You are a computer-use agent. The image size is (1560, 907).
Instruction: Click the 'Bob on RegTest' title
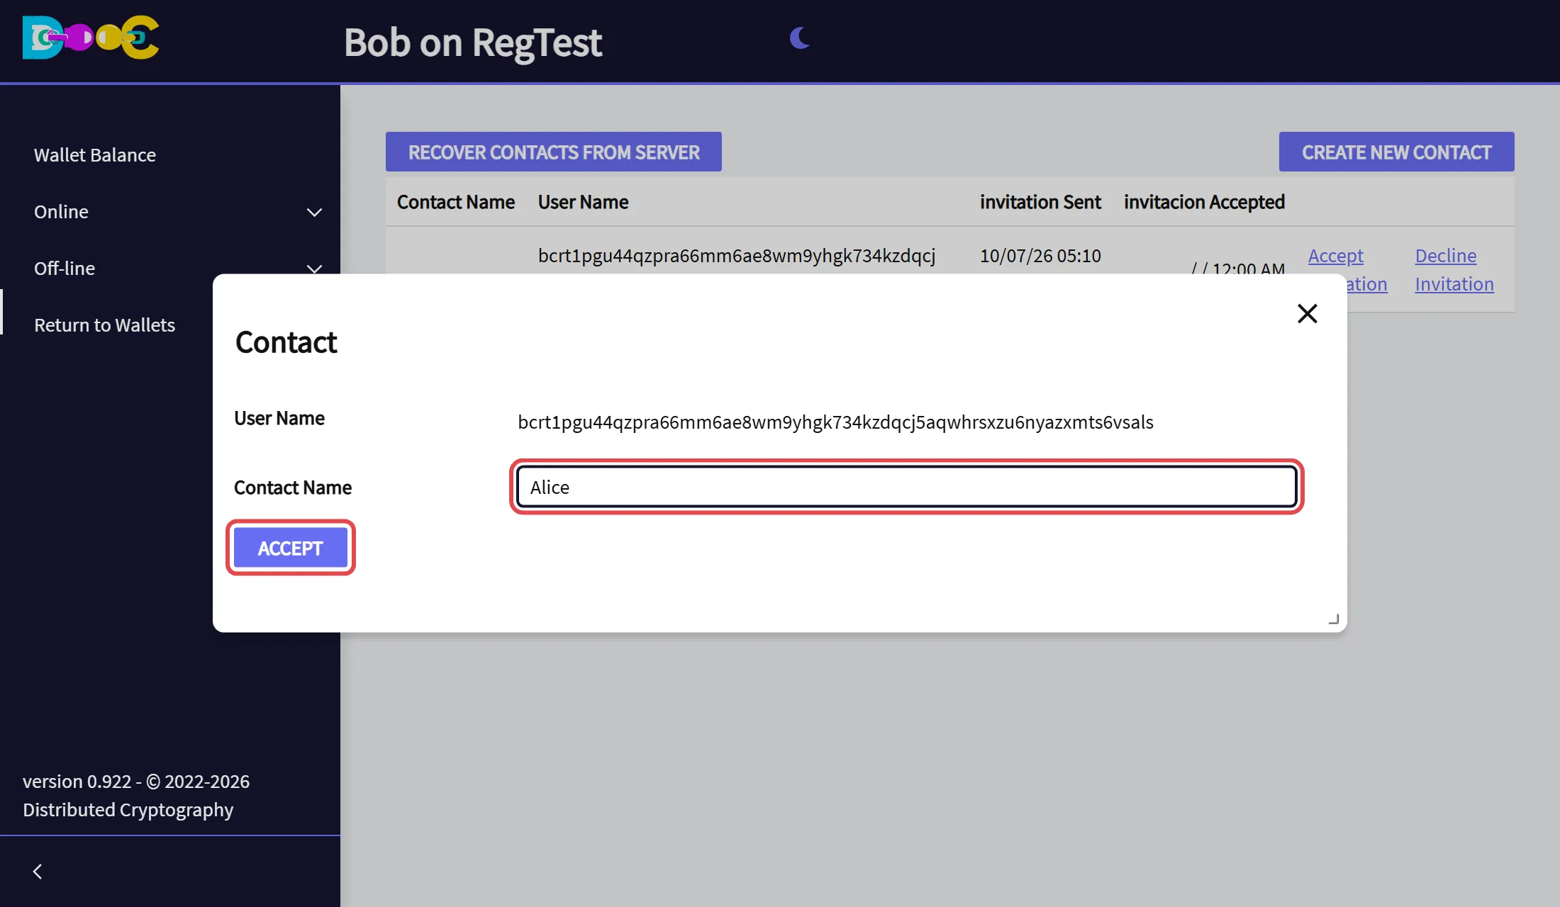[473, 43]
